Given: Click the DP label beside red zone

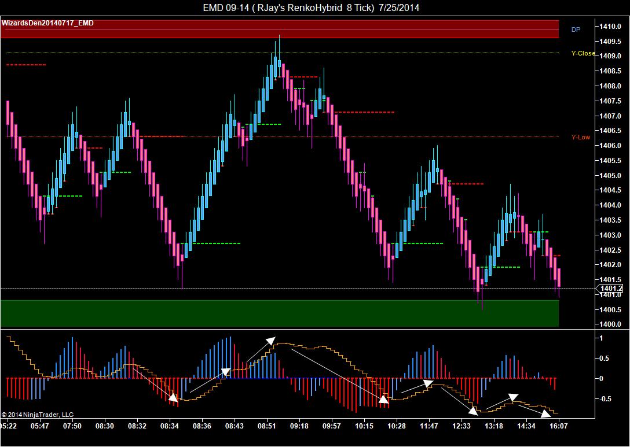Looking at the screenshot, I should [576, 29].
